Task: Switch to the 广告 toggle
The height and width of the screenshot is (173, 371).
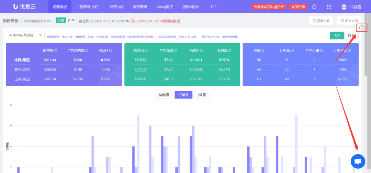Action: 71,21
